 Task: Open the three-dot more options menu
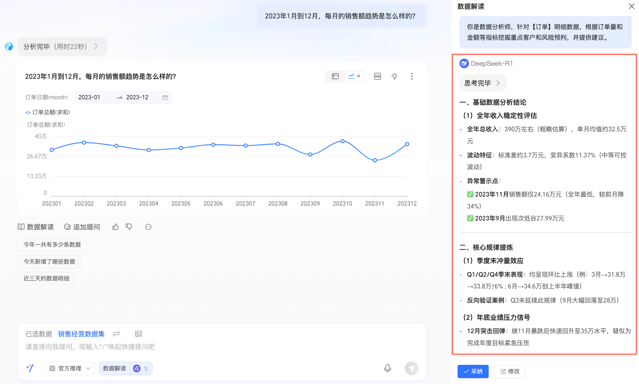point(412,76)
